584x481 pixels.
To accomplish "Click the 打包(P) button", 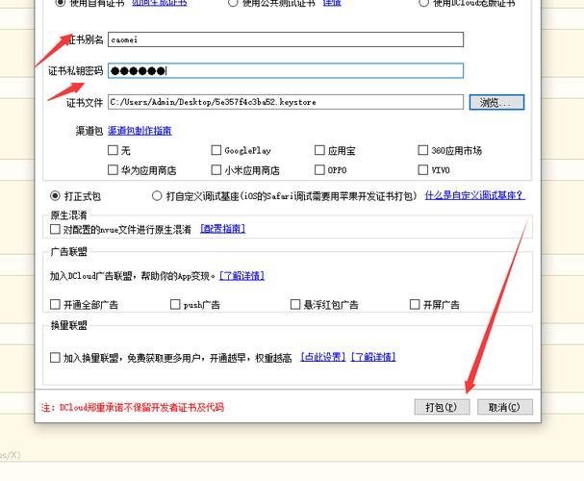I will [442, 407].
